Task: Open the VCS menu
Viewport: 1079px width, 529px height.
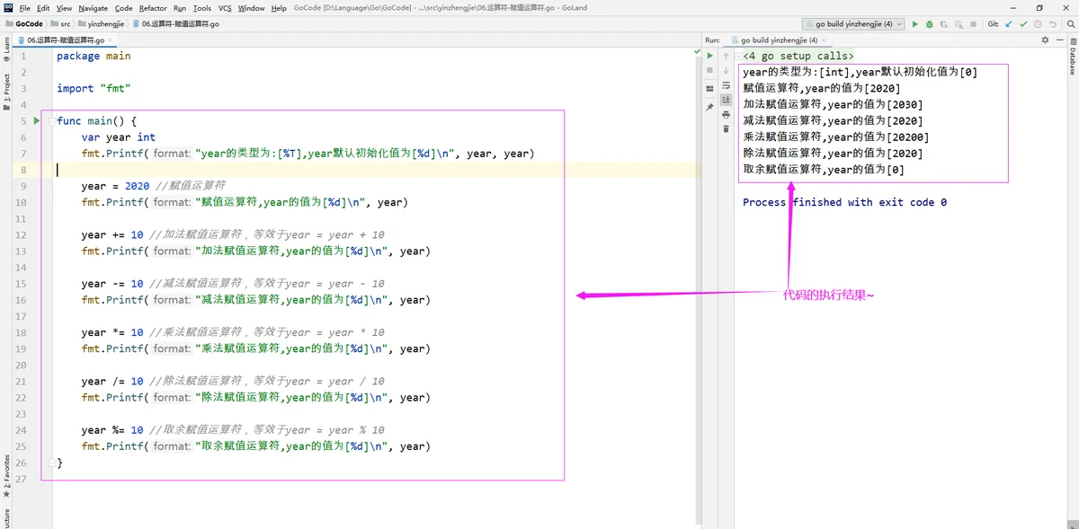Action: (x=225, y=8)
